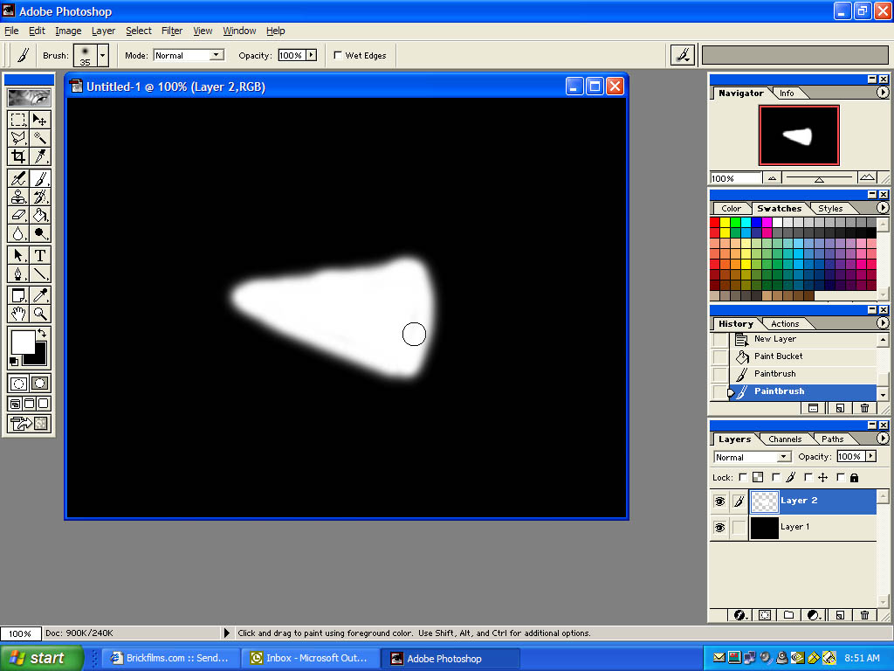
Task: Expand the brush preset picker arrow
Action: pos(102,55)
